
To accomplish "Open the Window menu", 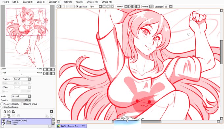I will 92,2.
